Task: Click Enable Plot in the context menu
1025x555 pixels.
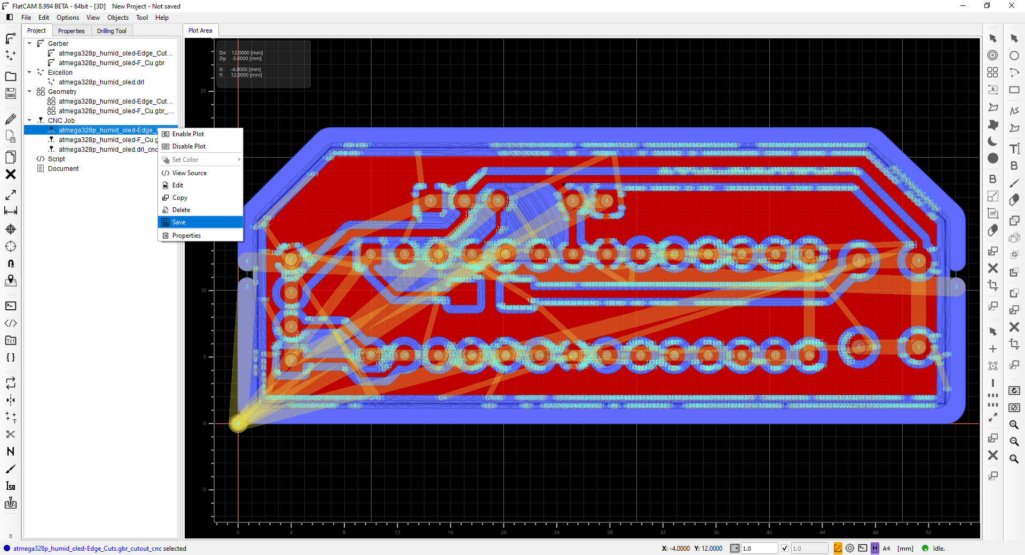Action: pos(201,134)
